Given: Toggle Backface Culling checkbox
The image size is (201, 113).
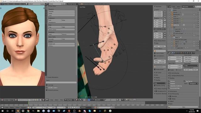Looking at the screenshot, I should (155, 85).
